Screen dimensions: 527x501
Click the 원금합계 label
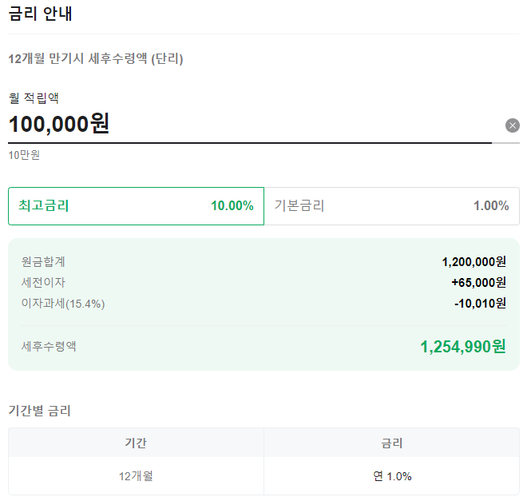43,261
